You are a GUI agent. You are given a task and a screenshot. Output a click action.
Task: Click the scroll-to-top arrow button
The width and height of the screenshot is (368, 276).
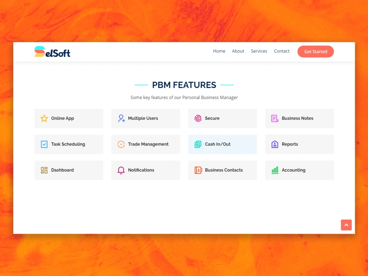coord(346,225)
